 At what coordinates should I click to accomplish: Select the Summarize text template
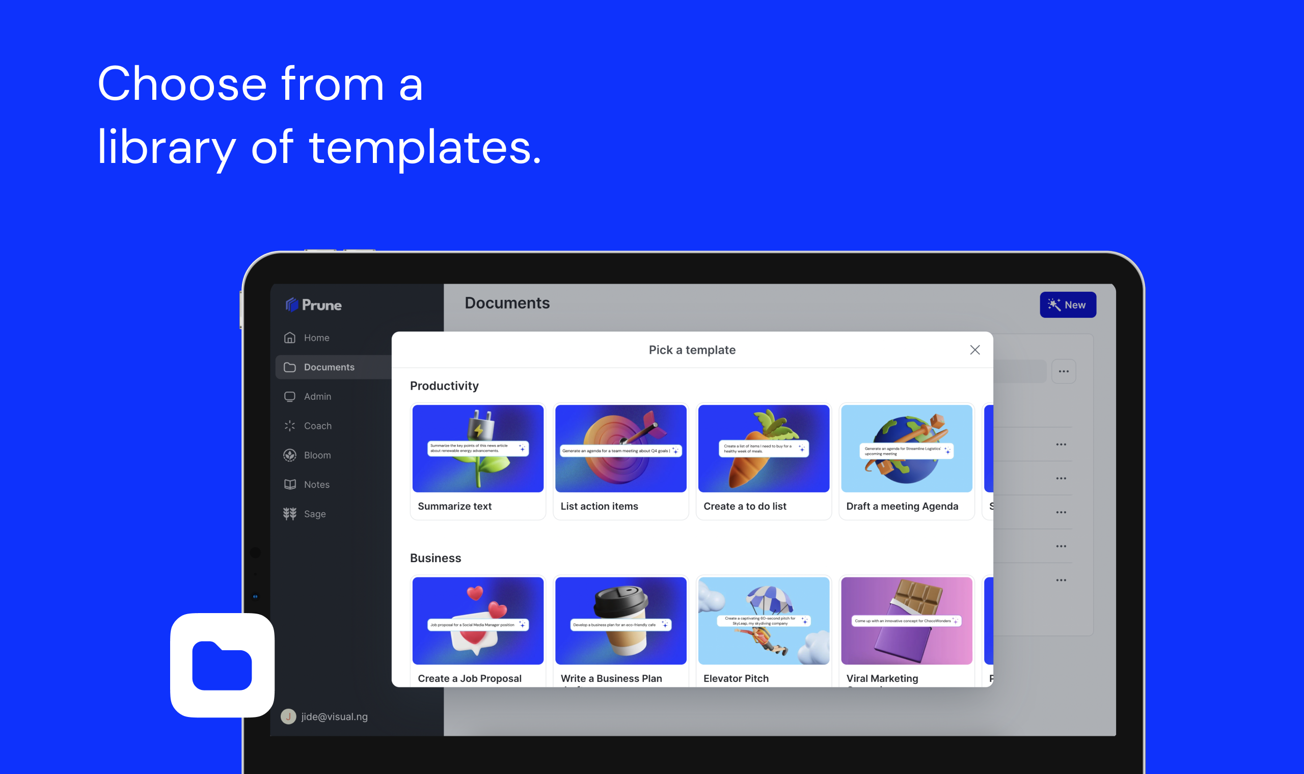(x=477, y=461)
